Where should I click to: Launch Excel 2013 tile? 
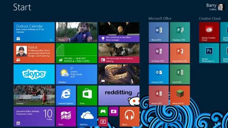pos(180,74)
